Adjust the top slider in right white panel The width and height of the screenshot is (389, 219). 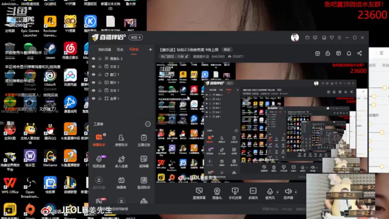point(384,88)
